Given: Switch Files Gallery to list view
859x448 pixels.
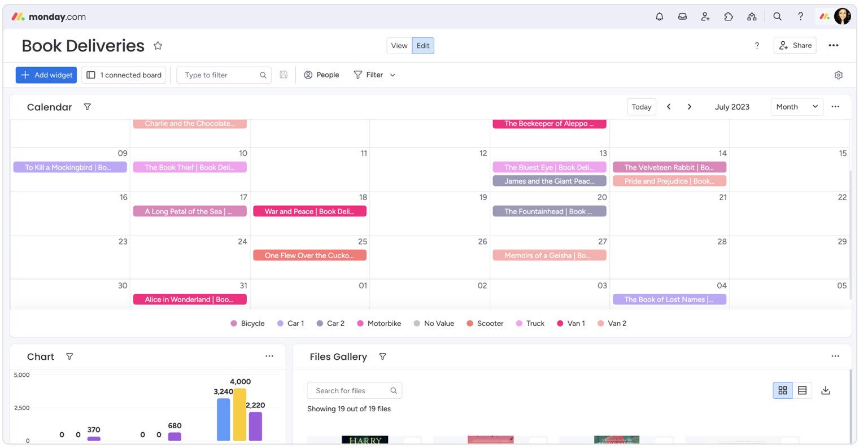Looking at the screenshot, I should (x=803, y=390).
